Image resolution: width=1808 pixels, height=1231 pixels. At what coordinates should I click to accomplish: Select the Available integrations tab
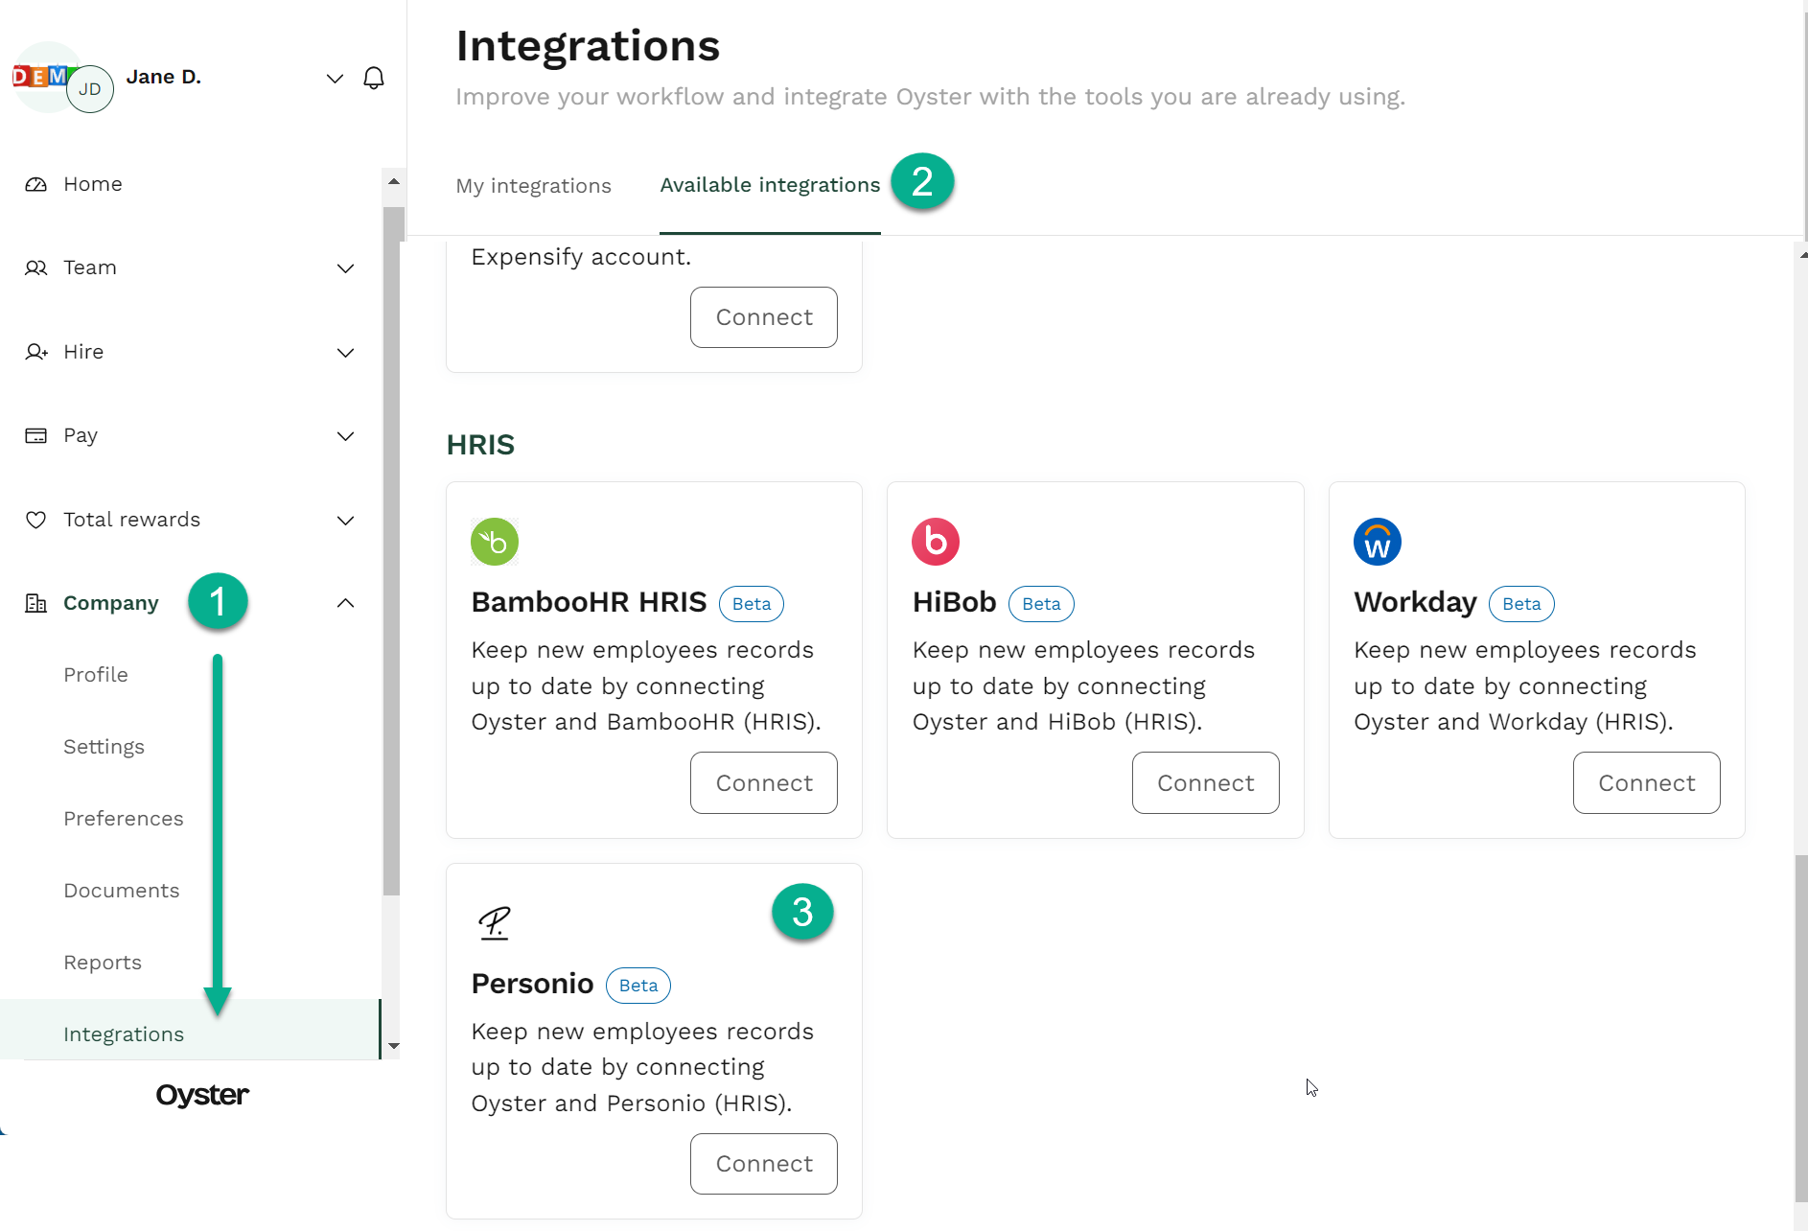click(x=770, y=185)
